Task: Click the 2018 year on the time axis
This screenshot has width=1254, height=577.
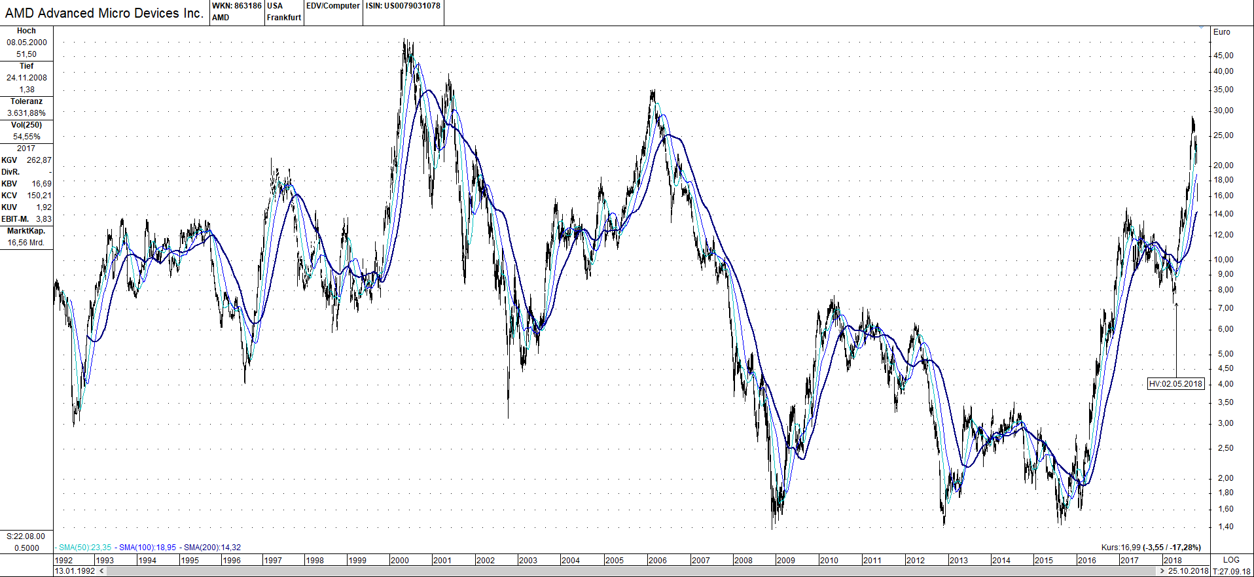Action: coord(1173,561)
